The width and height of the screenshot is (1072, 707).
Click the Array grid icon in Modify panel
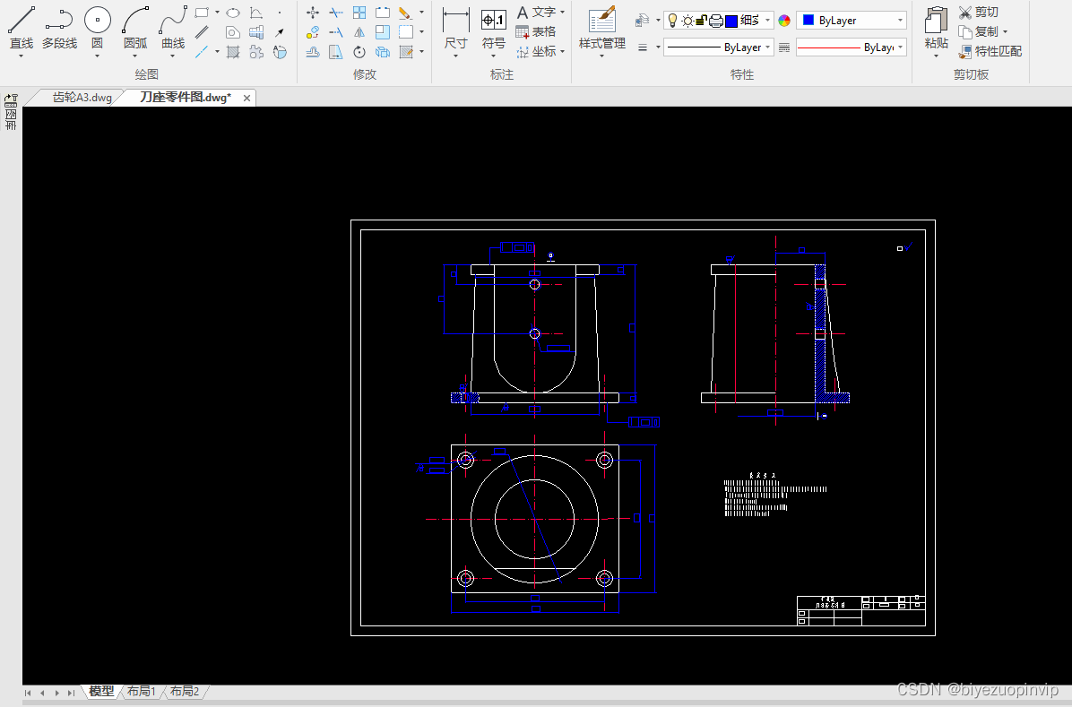359,13
